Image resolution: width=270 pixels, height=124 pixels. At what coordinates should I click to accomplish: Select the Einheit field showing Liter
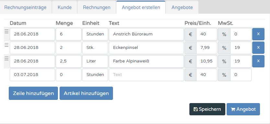pos(95,61)
